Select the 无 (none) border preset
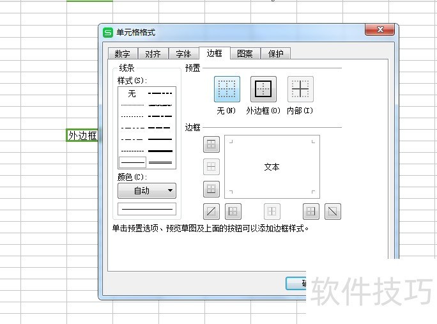The height and width of the screenshot is (324, 437). 227,89
